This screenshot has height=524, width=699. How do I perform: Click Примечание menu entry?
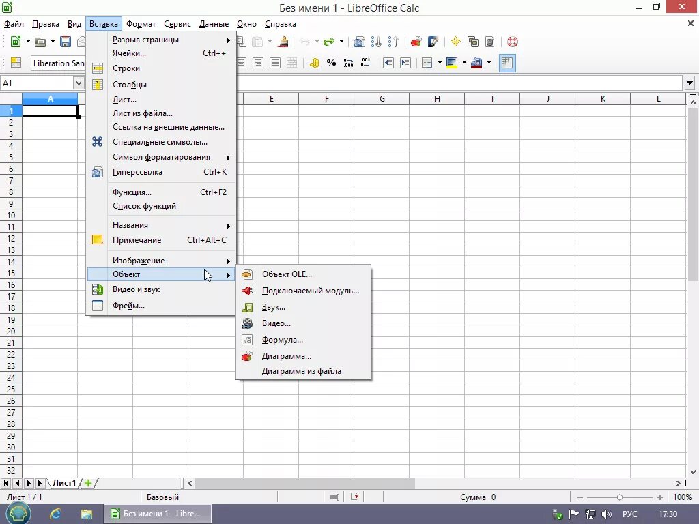[161, 240]
